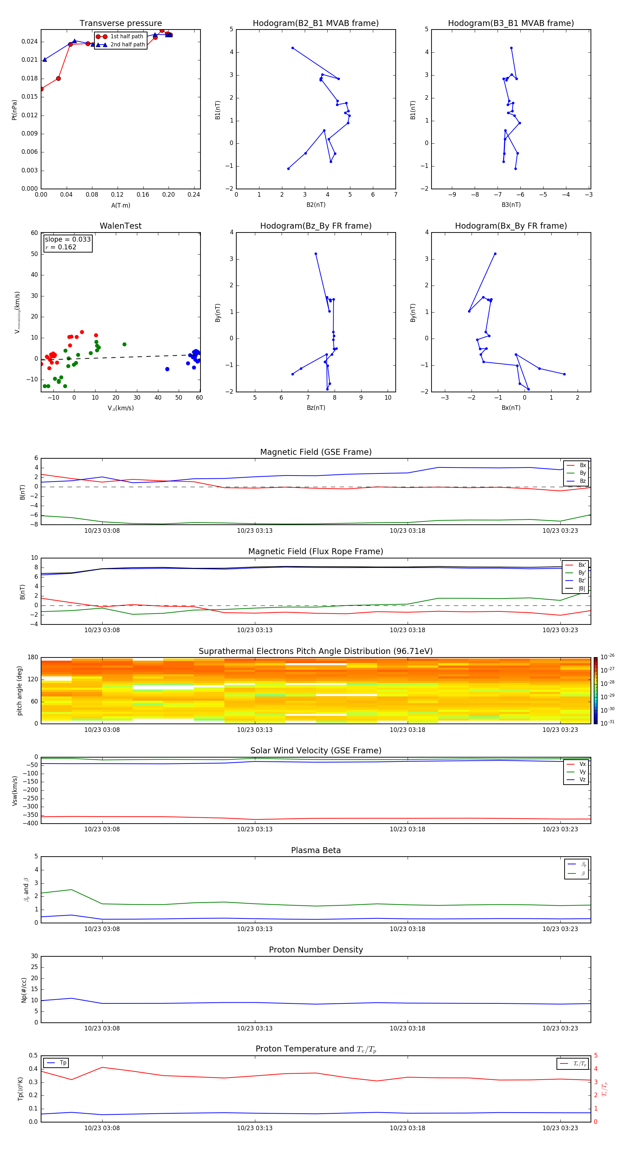Viewport: 632px width, 1159px height.
Task: Click 'Magnetic Field (Flux Rope Frame)' title
Action: 316,552
